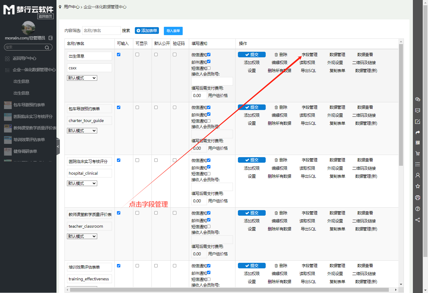Click the magnifier icon in sidebar search

(x=47, y=47)
